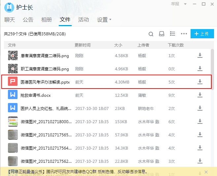Viewport: 217px width, 176px height.
Task: Sort files by the 大小 column header
Action: [118, 45]
